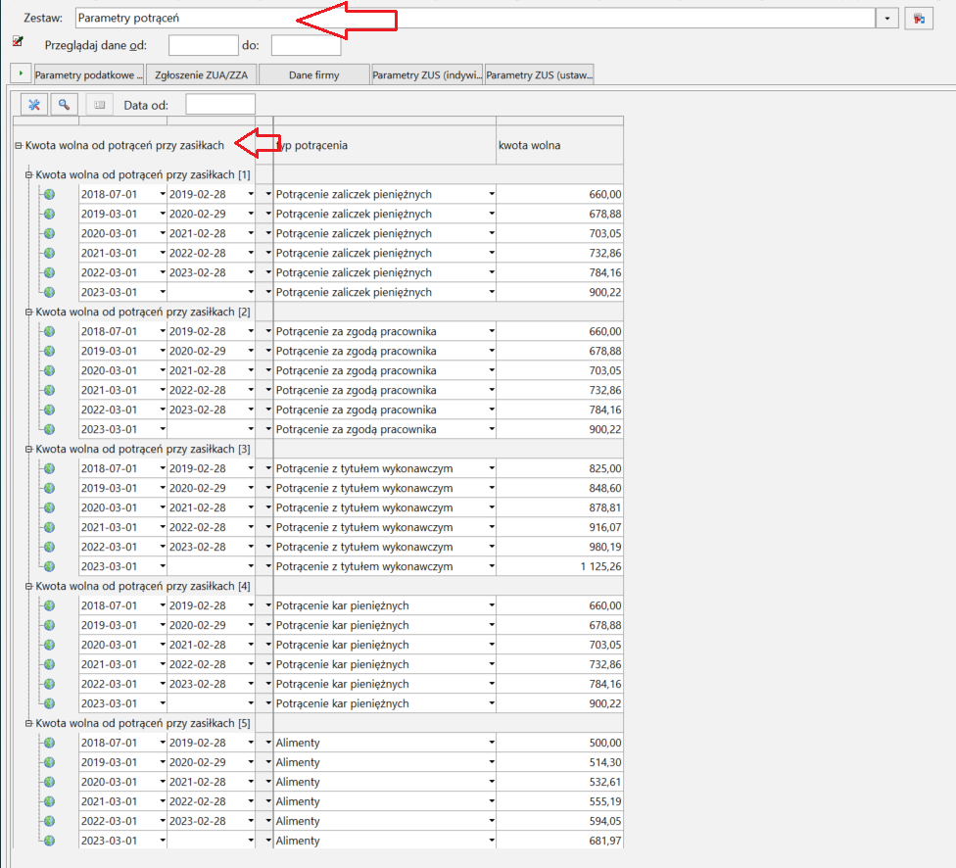Click globe icon of 2023-03-01 Alimenty row
This screenshot has height=868, width=956.
tap(49, 841)
